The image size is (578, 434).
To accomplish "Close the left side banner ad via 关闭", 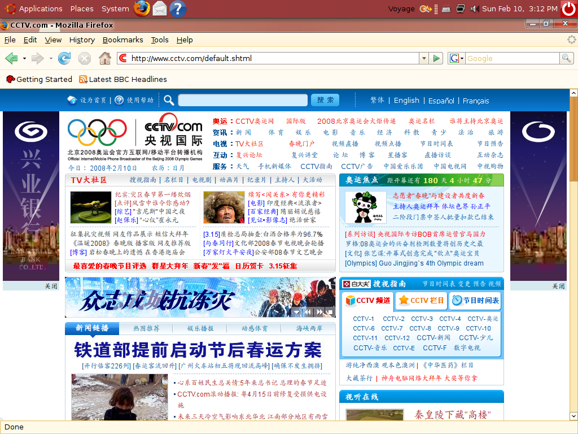I will click(51, 286).
